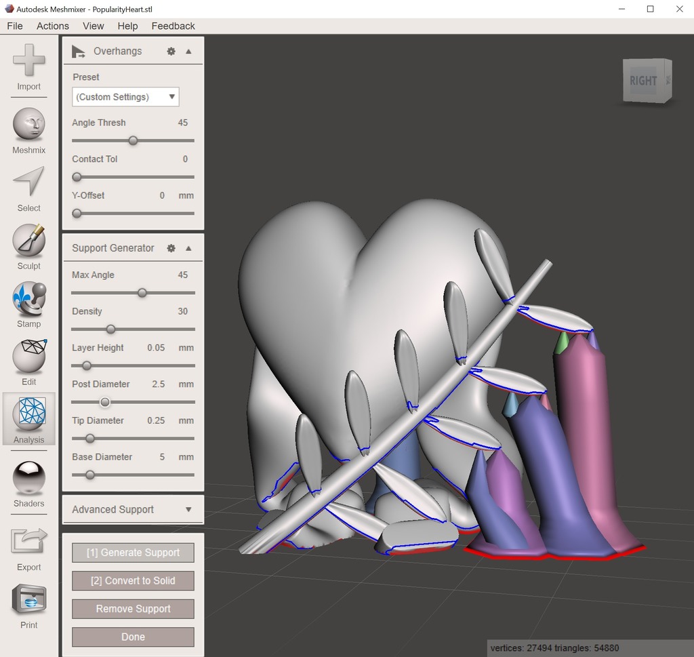The image size is (694, 657).
Task: Expand the Advanced Support section
Action: (188, 510)
